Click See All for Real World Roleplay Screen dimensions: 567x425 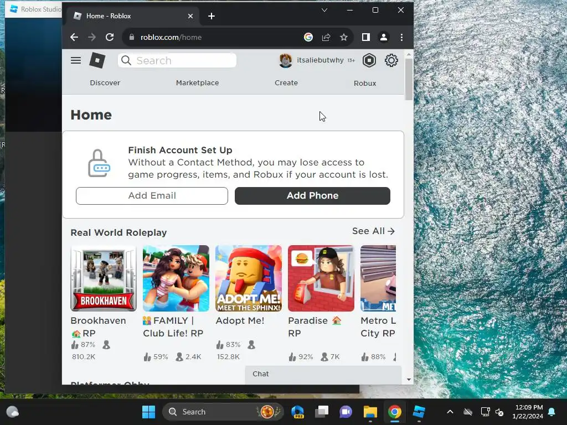[x=374, y=231]
